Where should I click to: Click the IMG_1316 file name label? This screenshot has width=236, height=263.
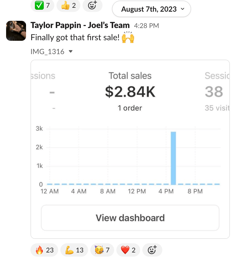pos(47,52)
